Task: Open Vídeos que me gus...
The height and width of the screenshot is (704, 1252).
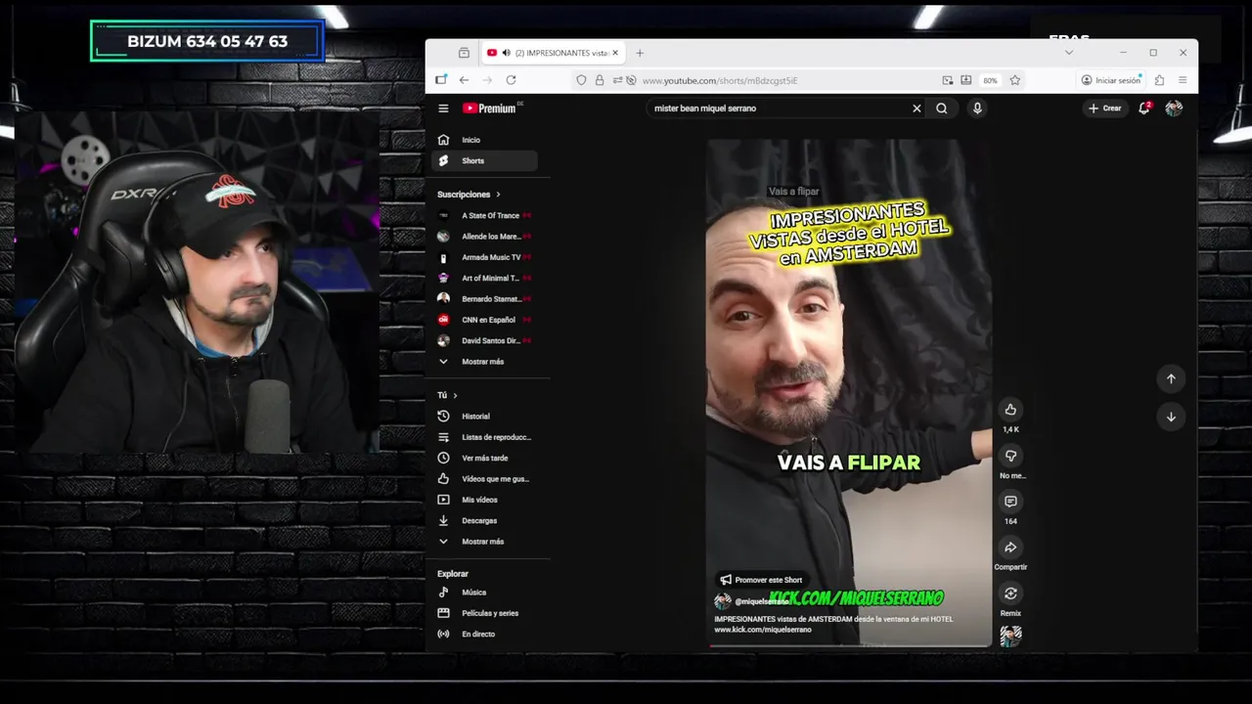Action: coord(484,479)
